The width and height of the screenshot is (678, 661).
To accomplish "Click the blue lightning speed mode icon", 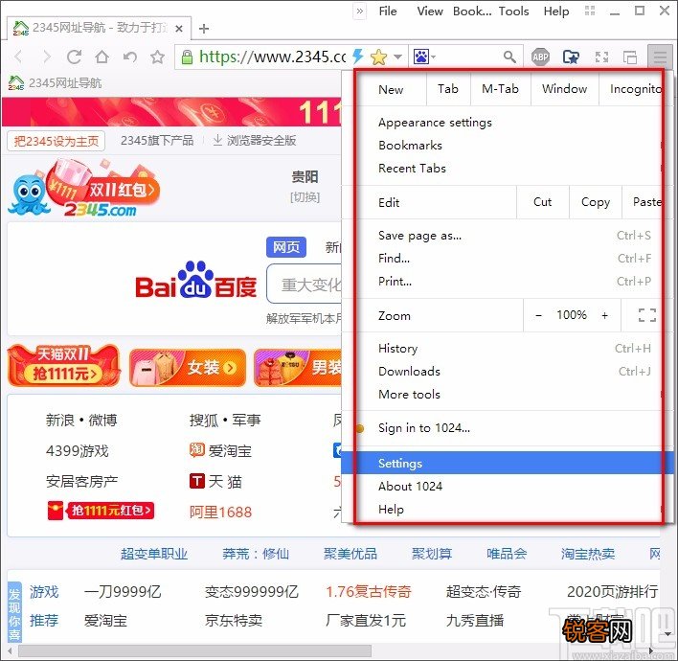I will (x=357, y=57).
